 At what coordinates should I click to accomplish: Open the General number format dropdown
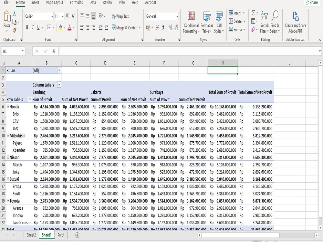pos(177,16)
